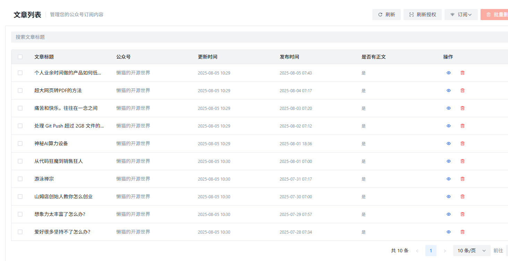508x261 pixels.
Task: View article 痛苦和快乐，往往在一念之间
Action: [449, 108]
